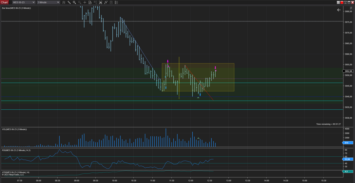Viewport: 355px width, 183px height.
Task: Click the 4,5 ATR value label
Action: (348, 171)
